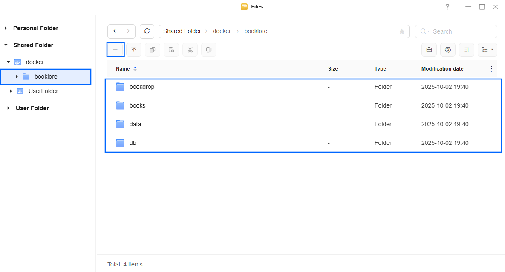
Task: Refresh the current folder listing
Action: tap(147, 31)
